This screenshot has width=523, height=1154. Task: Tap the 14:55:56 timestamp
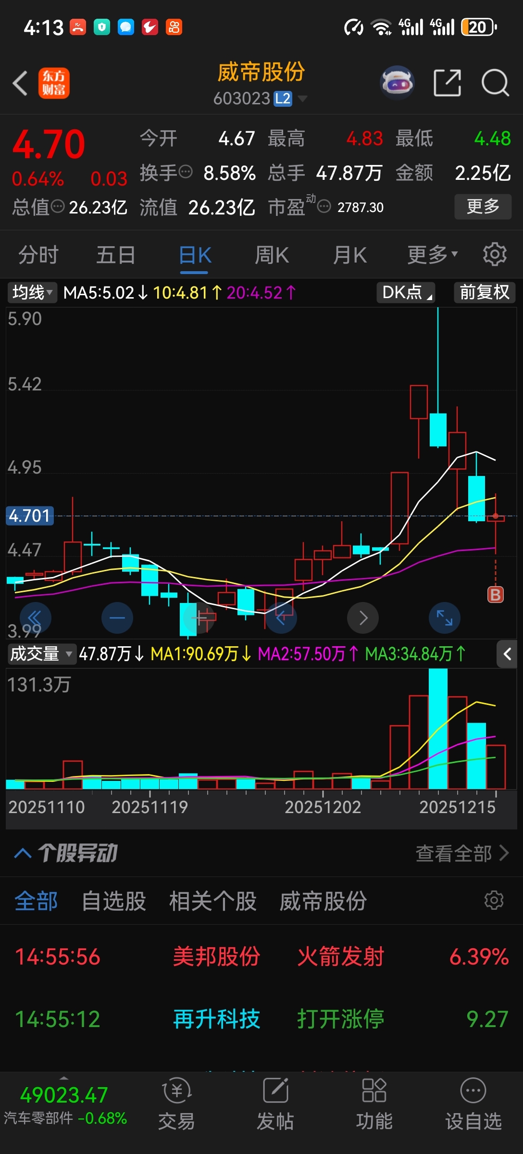(58, 956)
